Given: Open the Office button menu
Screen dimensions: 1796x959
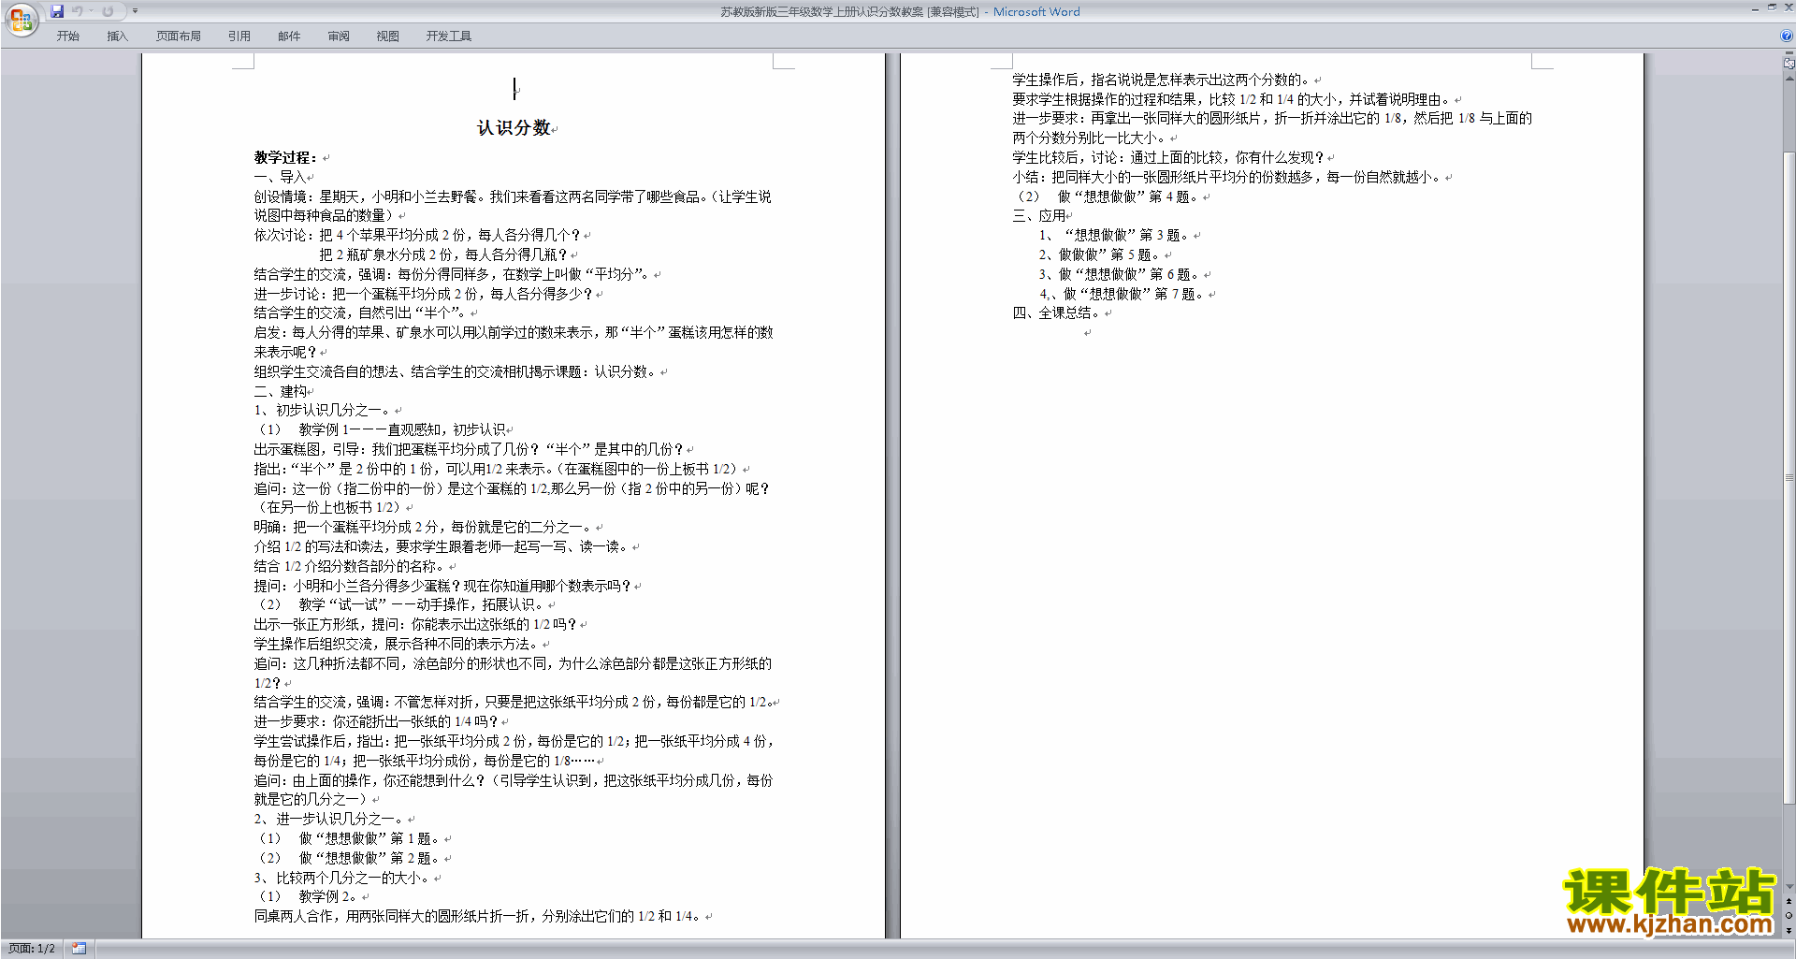Looking at the screenshot, I should click(21, 19).
